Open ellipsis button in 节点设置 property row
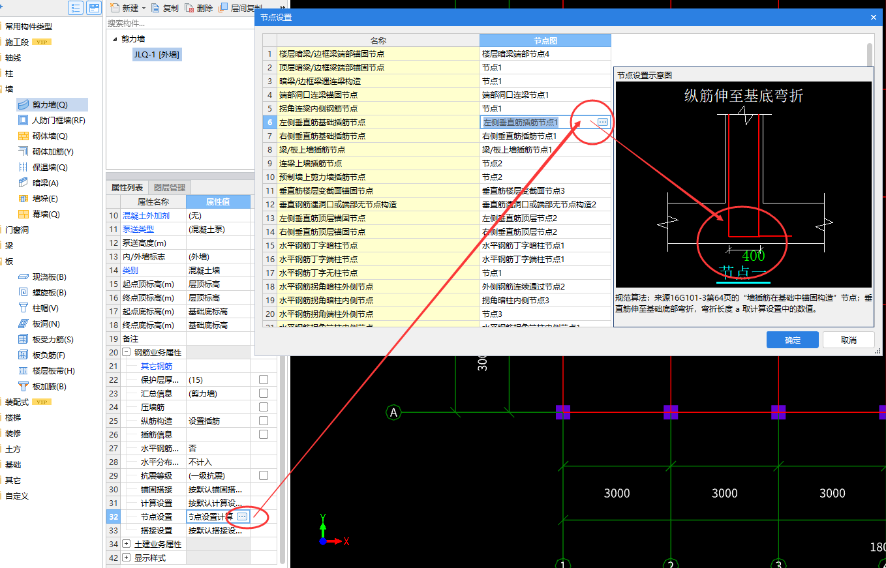The width and height of the screenshot is (886, 568). [x=242, y=516]
